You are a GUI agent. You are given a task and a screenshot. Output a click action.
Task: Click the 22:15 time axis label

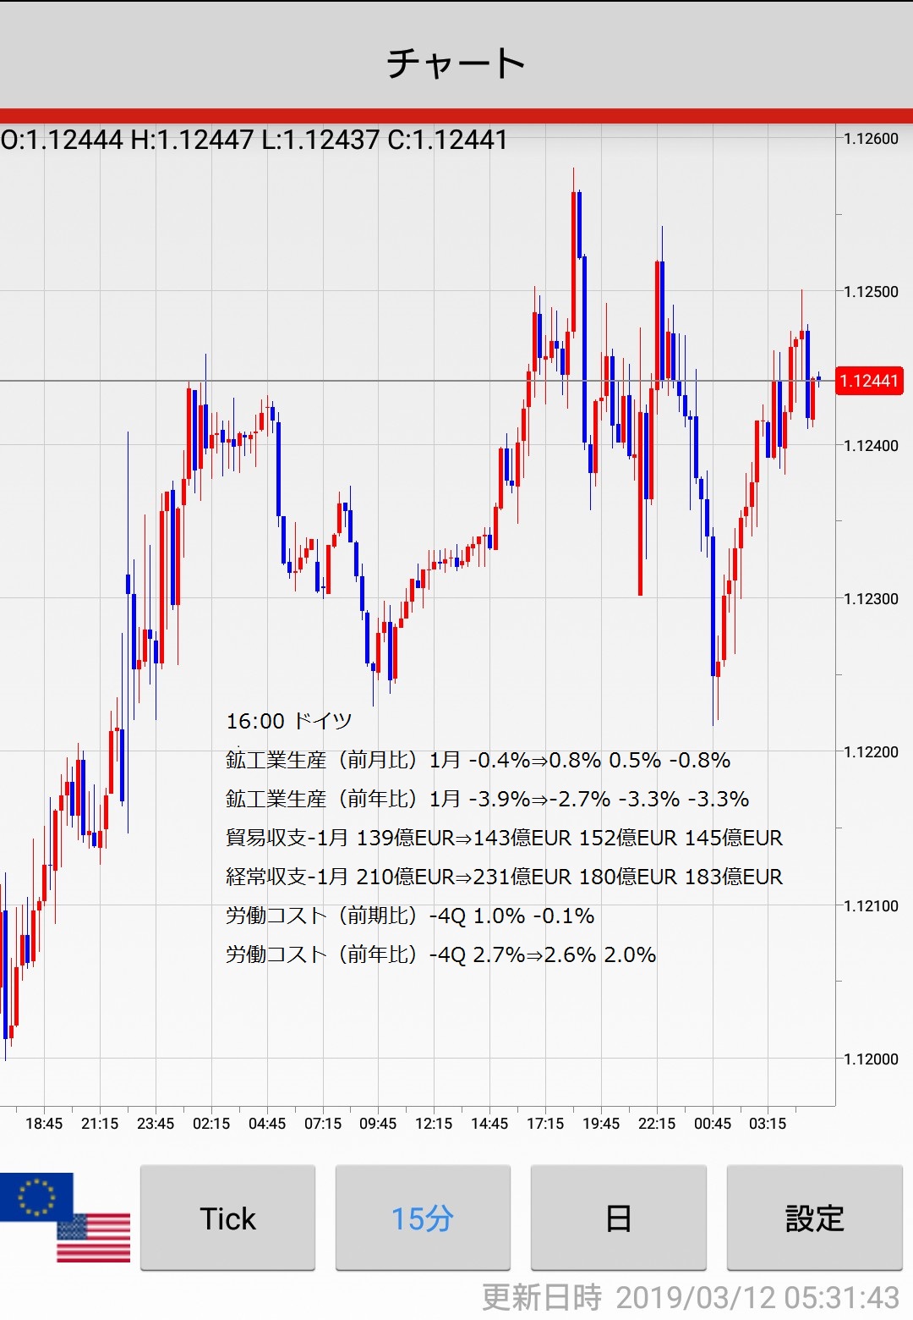tap(657, 1124)
